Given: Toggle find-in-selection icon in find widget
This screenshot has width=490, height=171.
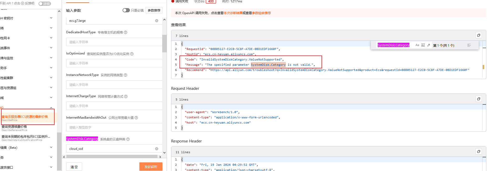Looking at the screenshot, I should pos(469,45).
